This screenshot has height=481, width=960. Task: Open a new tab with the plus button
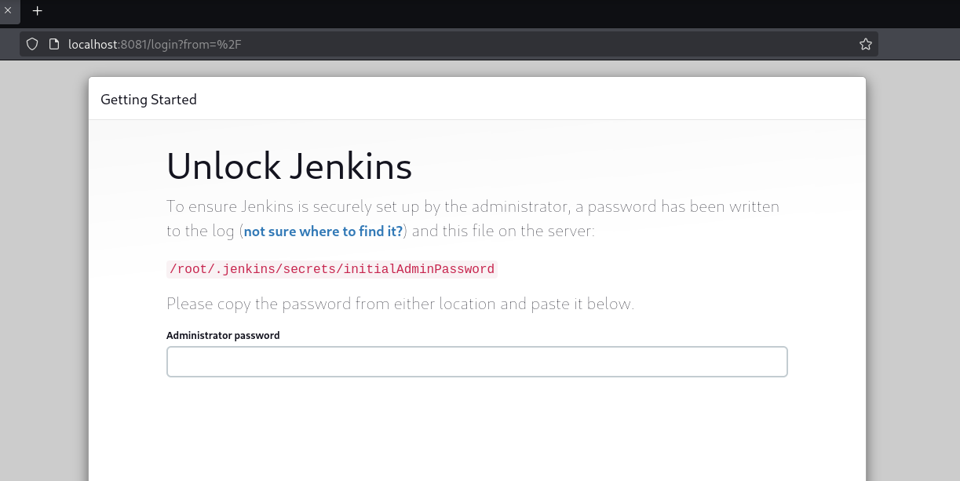pyautogui.click(x=37, y=11)
